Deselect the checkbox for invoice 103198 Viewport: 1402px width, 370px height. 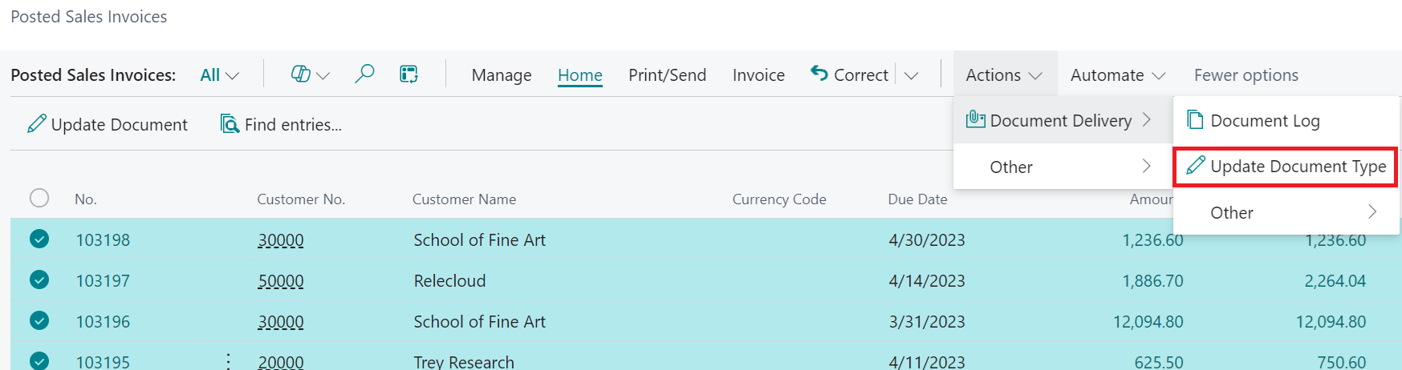pos(39,239)
